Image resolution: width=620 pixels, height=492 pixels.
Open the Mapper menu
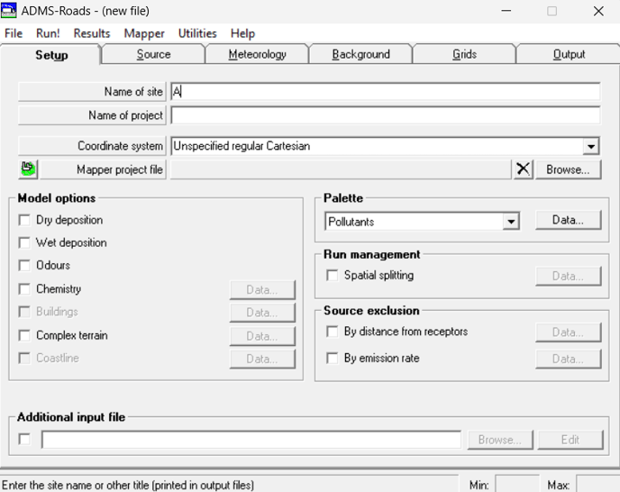(x=144, y=33)
